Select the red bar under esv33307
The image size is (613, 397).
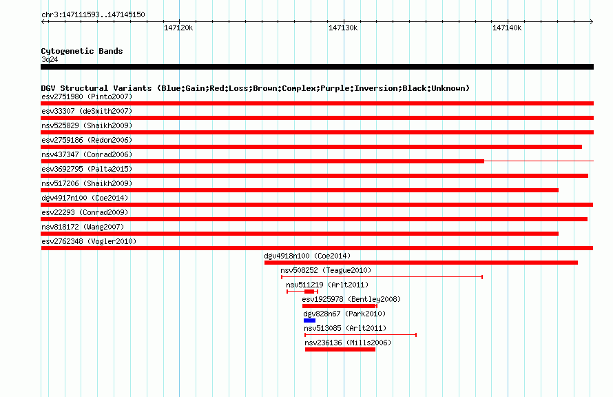317,118
